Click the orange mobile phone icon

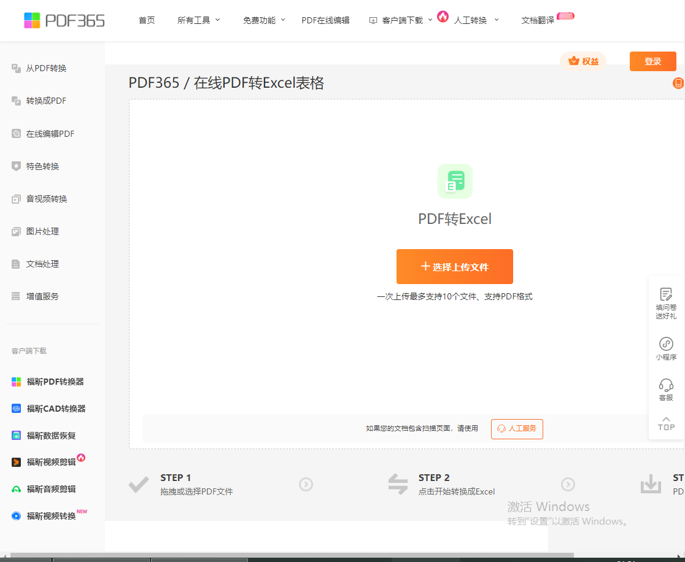tap(678, 83)
